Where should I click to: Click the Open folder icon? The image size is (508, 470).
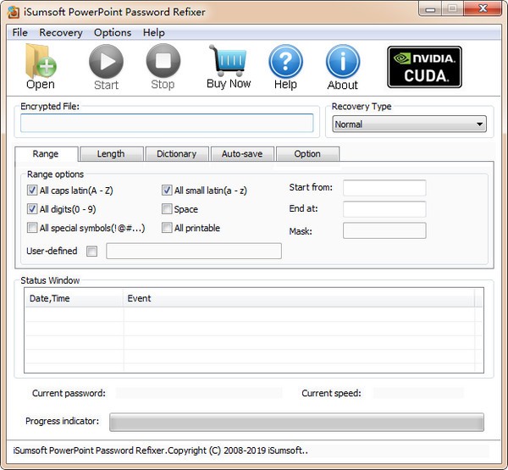pyautogui.click(x=40, y=61)
